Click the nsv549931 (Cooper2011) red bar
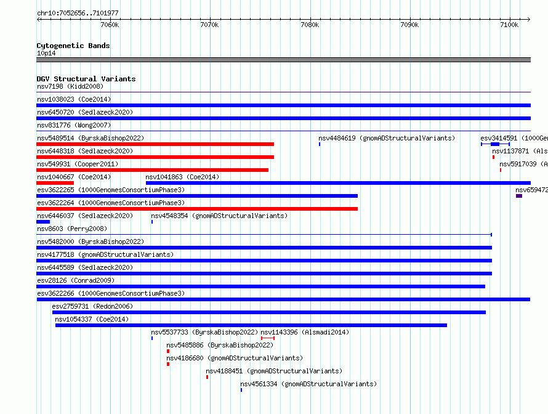This screenshot has height=414, width=548. coord(152,170)
